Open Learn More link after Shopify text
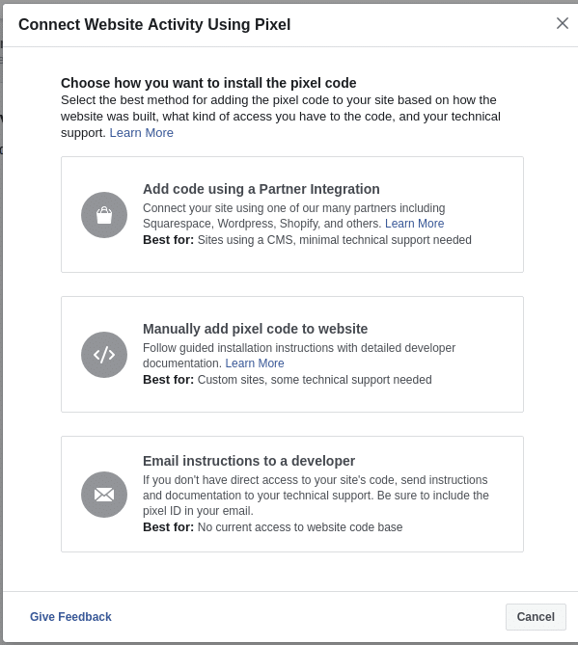 point(414,224)
